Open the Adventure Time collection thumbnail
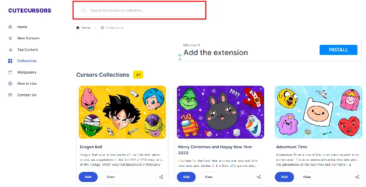 (319, 112)
